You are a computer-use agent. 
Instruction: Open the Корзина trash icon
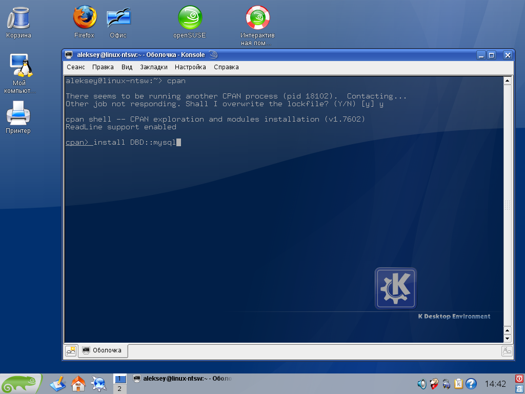coord(18,18)
